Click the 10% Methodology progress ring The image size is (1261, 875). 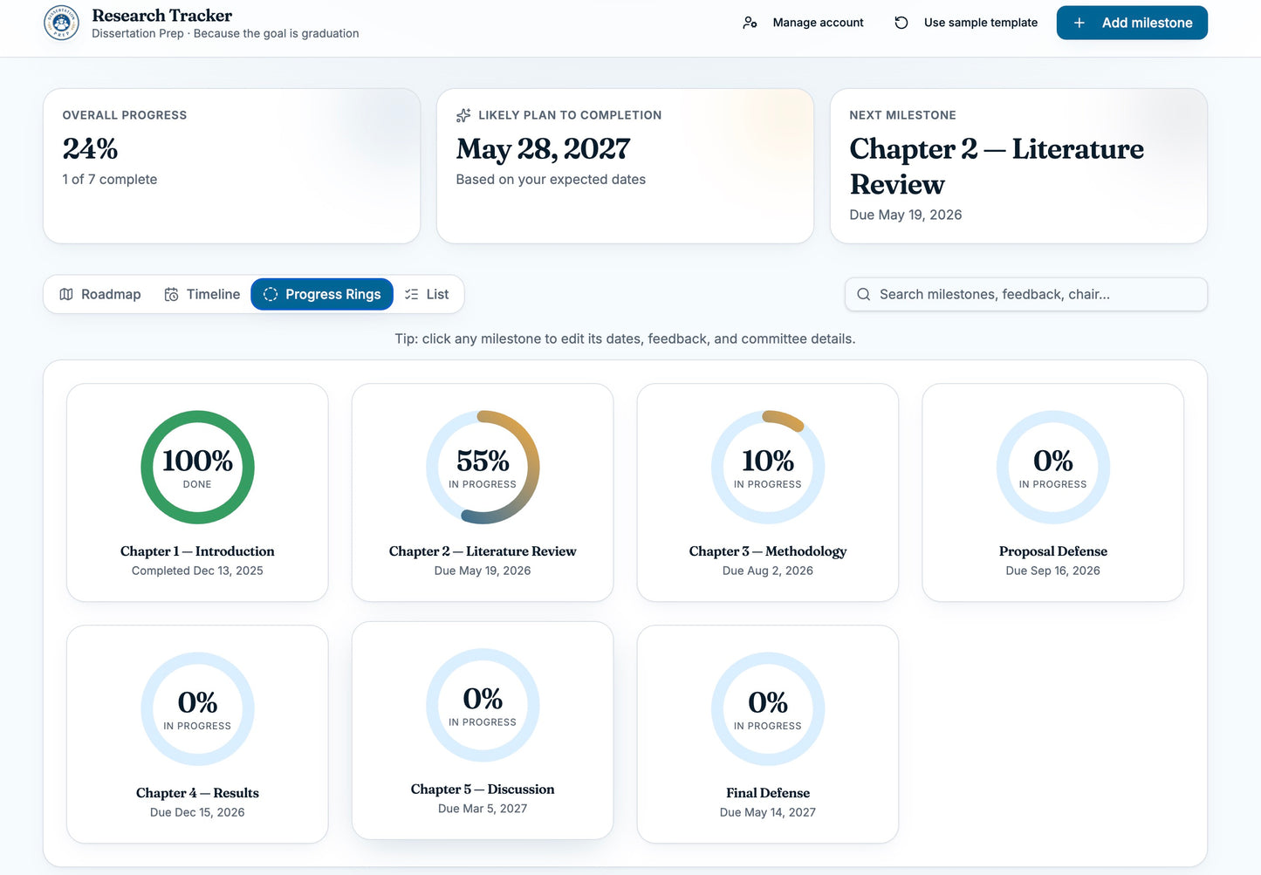768,468
